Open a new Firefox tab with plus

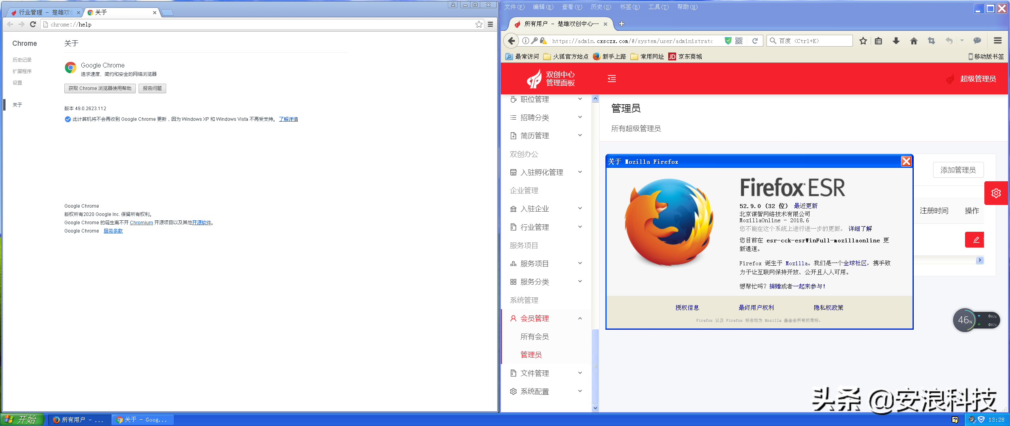coord(622,24)
